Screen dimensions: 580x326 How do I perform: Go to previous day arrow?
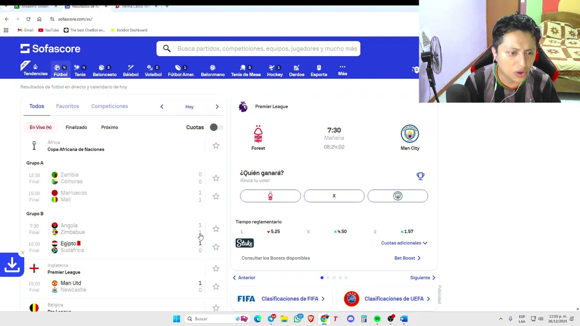point(162,106)
